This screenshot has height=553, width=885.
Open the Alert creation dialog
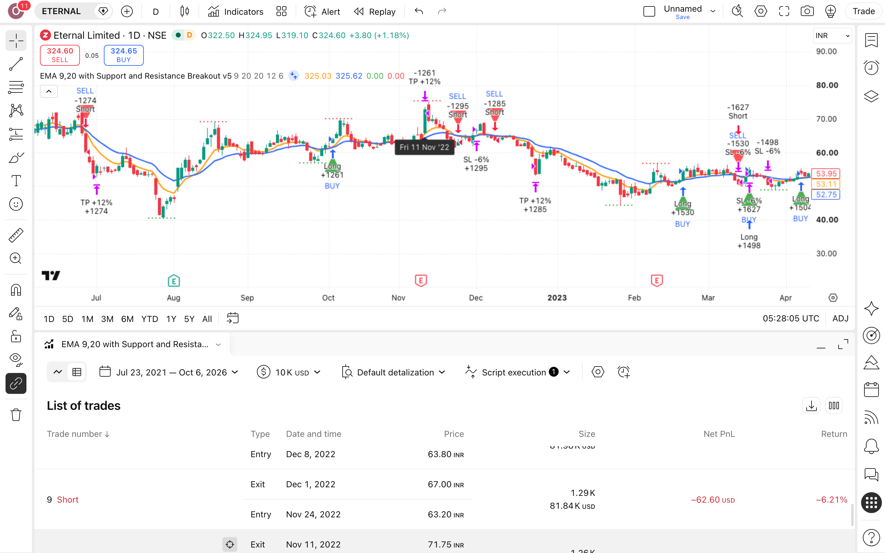pyautogui.click(x=322, y=11)
